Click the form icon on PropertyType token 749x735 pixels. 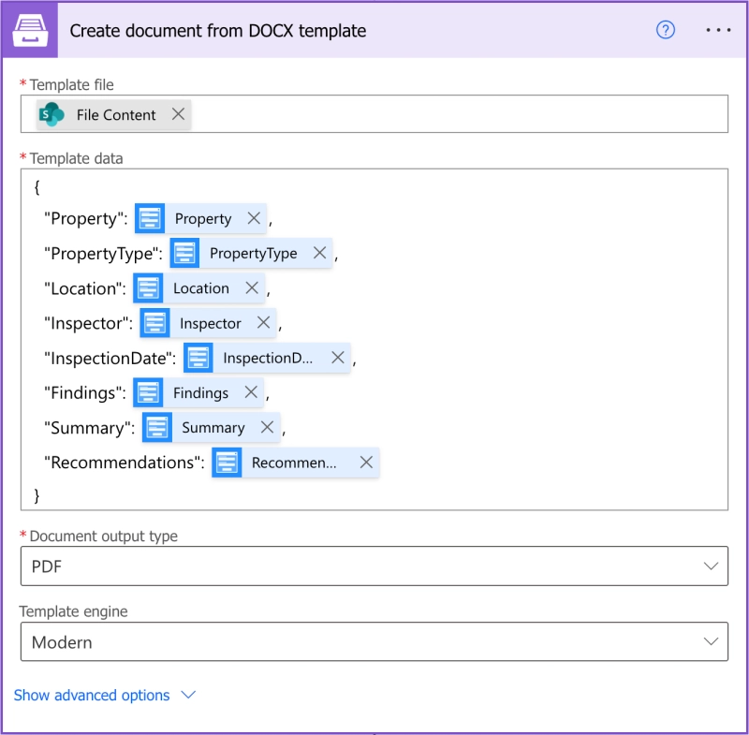click(184, 253)
